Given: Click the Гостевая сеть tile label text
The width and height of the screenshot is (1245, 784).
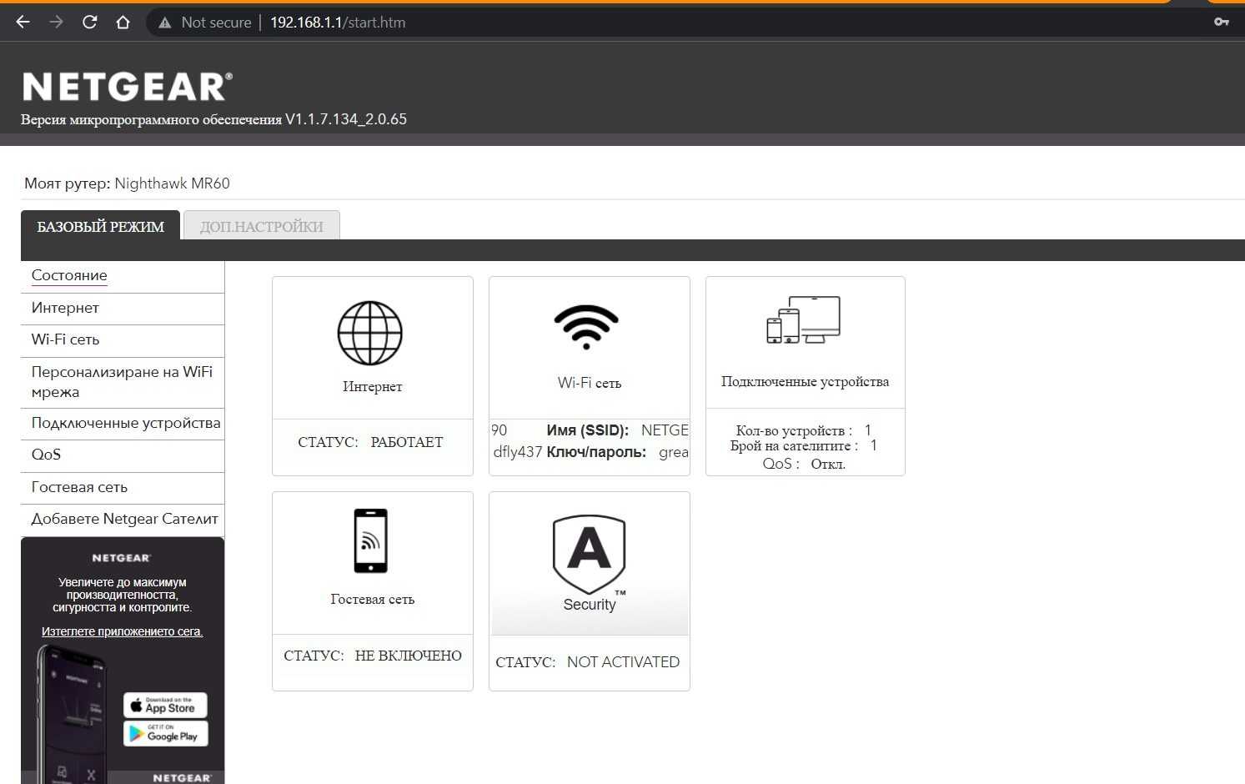Looking at the screenshot, I should point(372,600).
